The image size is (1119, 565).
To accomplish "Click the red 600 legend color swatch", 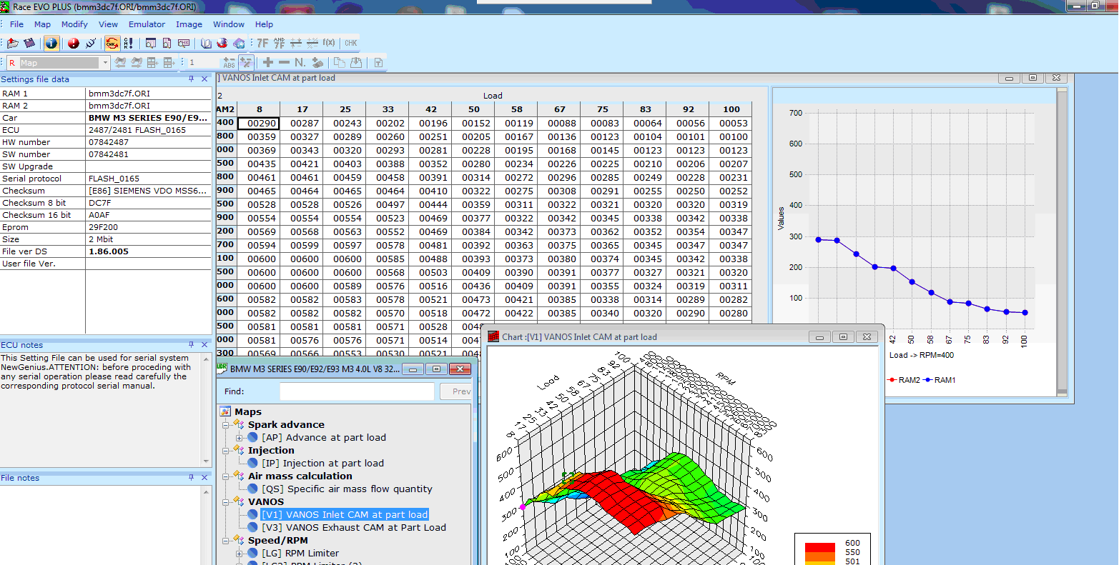I will coord(820,547).
